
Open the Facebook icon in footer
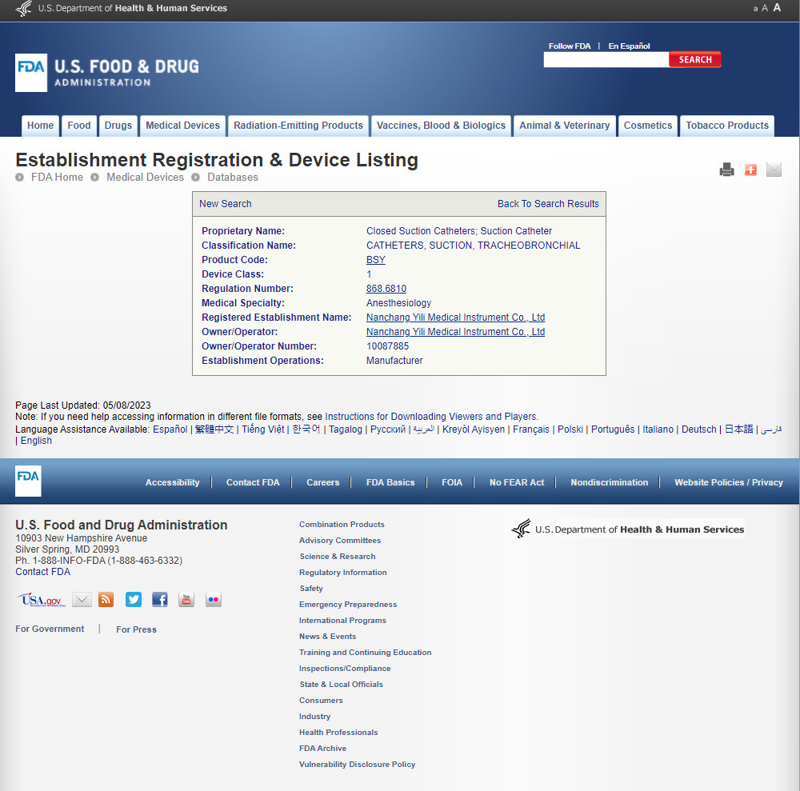[x=160, y=600]
